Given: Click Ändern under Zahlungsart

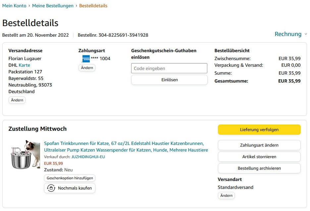Looking at the screenshot, I should tap(87, 68).
